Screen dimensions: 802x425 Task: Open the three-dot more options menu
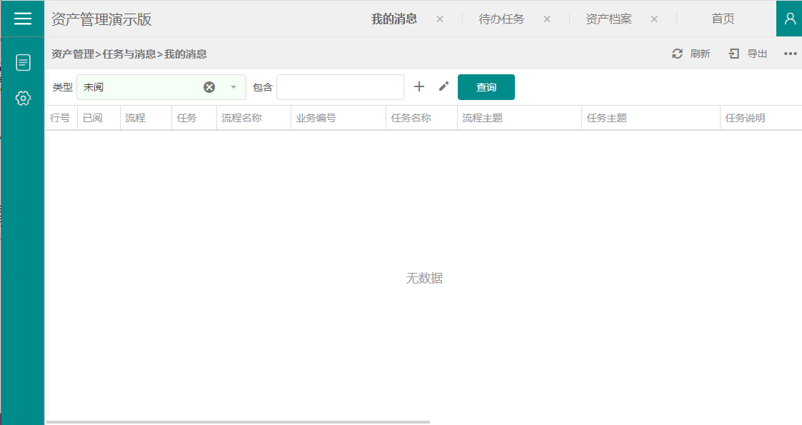tap(791, 54)
